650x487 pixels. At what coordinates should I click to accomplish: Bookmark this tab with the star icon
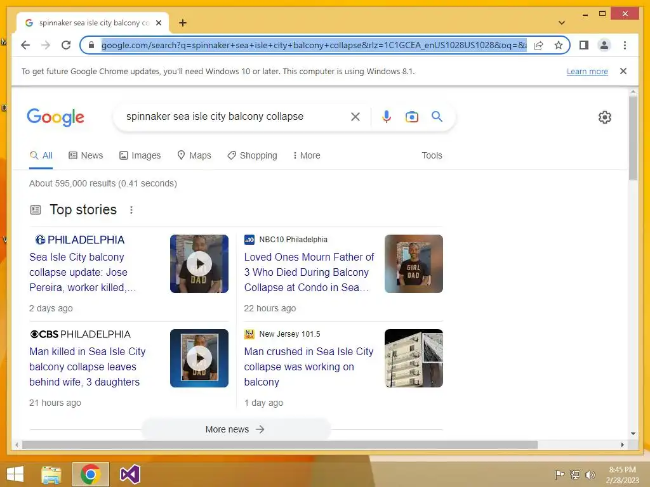(559, 45)
